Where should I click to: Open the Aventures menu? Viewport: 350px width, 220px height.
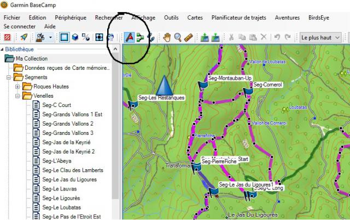coord(287,17)
